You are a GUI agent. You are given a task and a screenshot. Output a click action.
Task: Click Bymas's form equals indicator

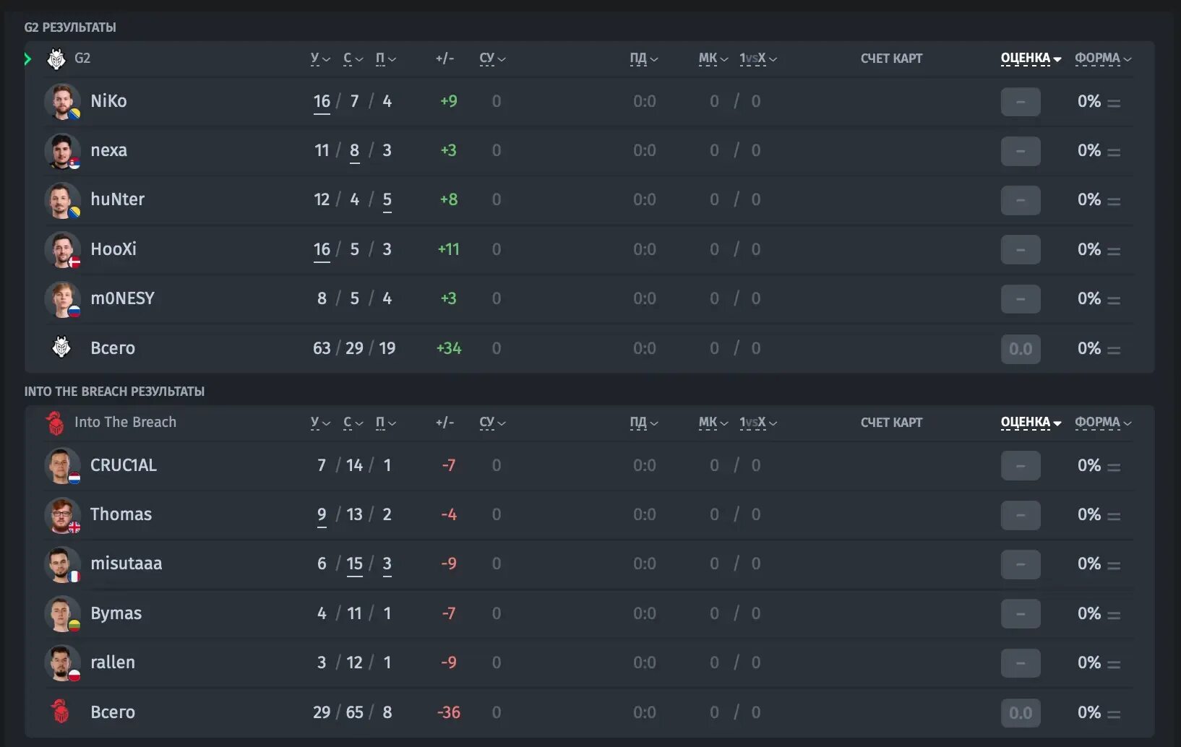tap(1114, 616)
